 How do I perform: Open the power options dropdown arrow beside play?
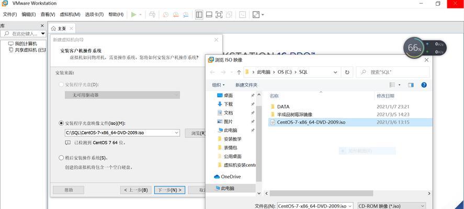(140, 15)
